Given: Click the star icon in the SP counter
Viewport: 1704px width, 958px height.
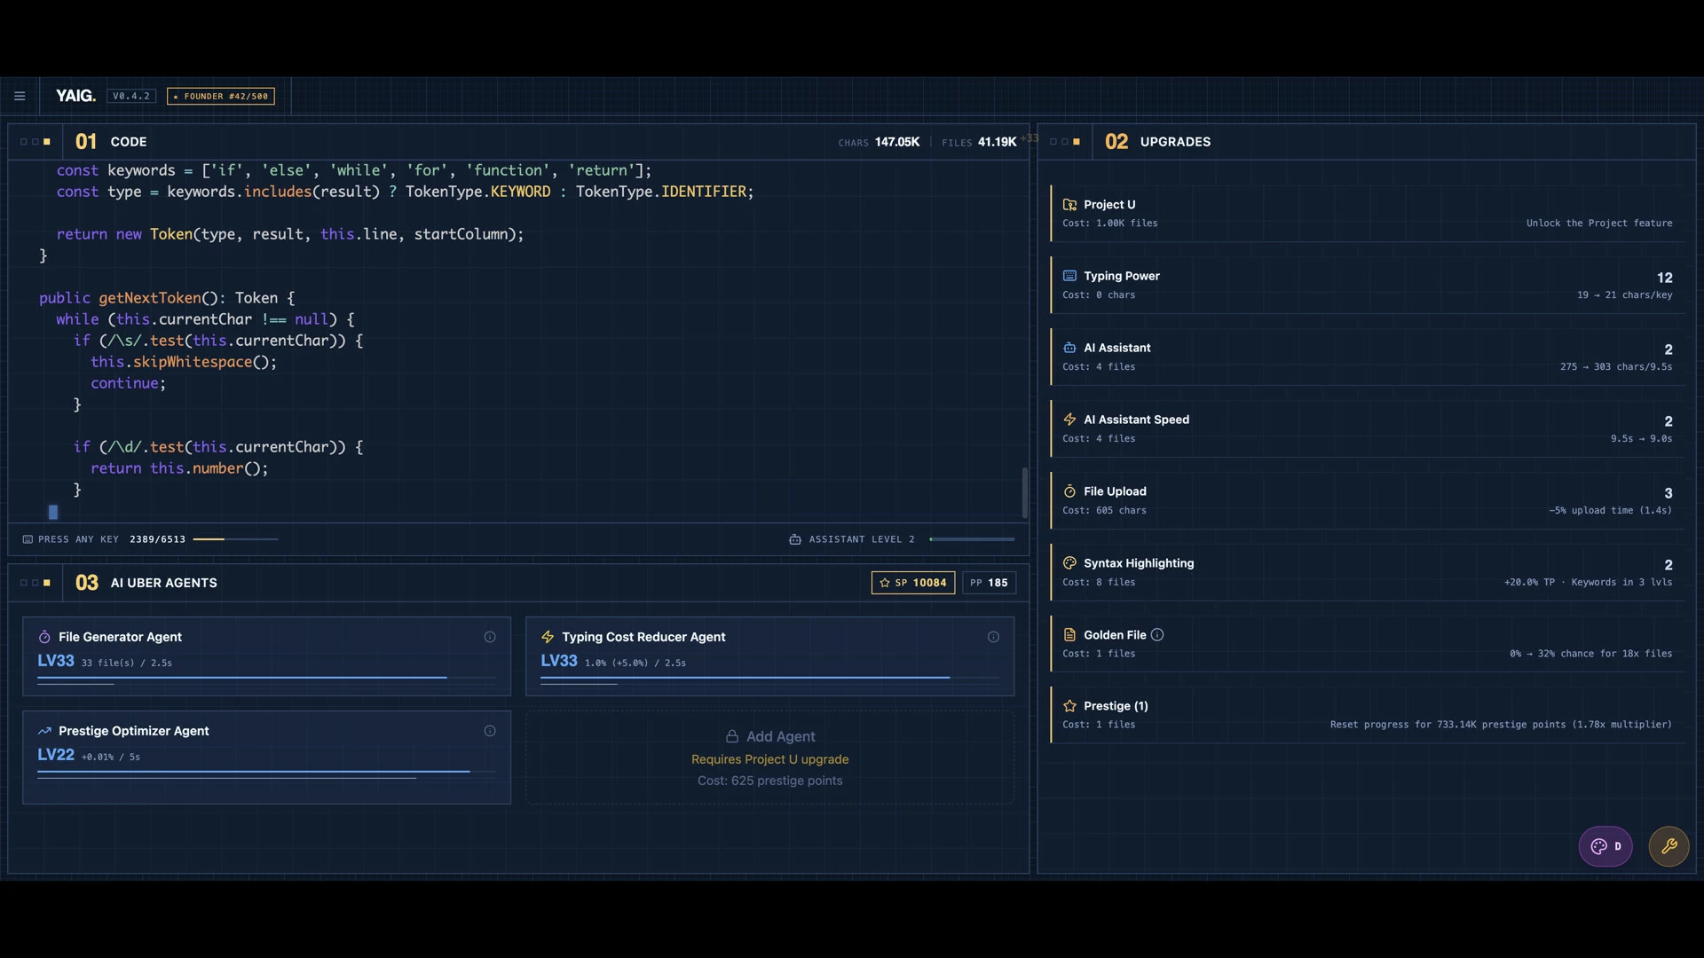Looking at the screenshot, I should point(885,583).
